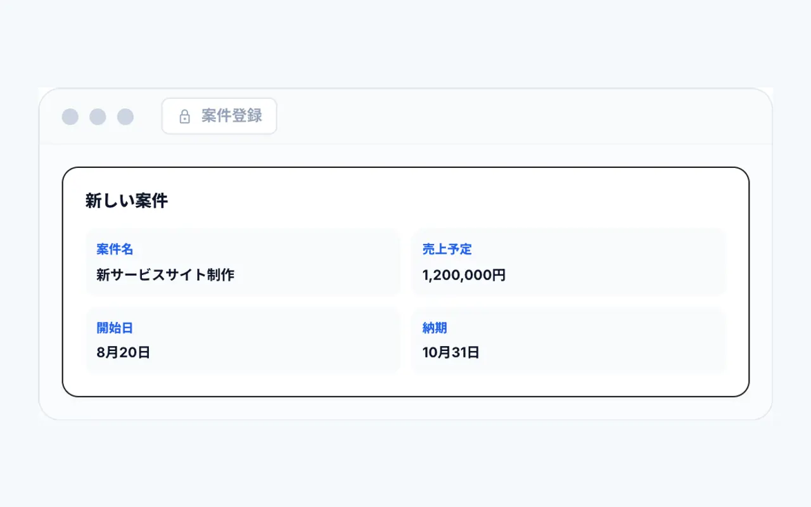Image resolution: width=811 pixels, height=507 pixels.
Task: Click the 案件名 card background
Action: tap(243, 262)
